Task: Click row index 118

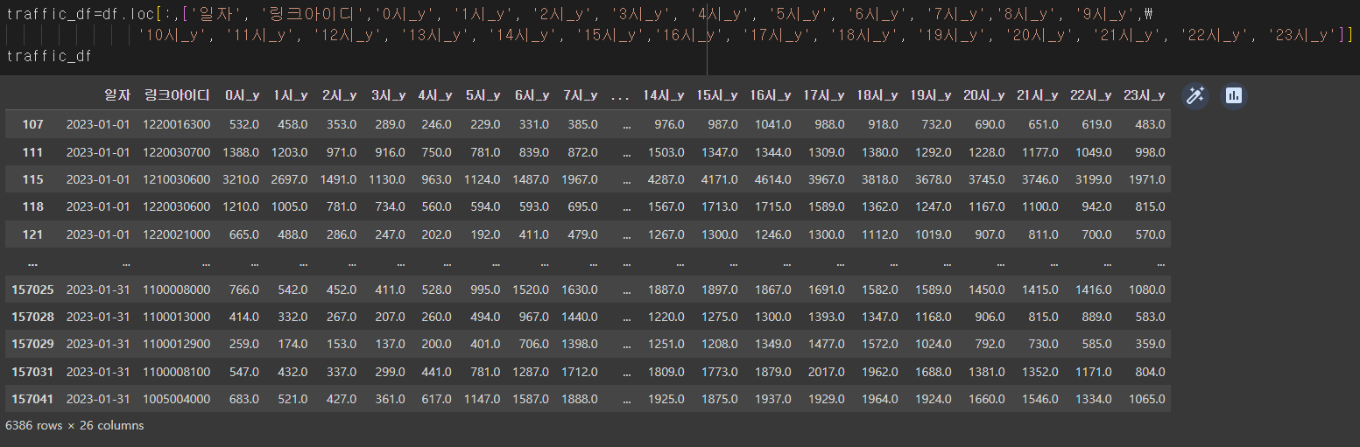Action: 33,206
